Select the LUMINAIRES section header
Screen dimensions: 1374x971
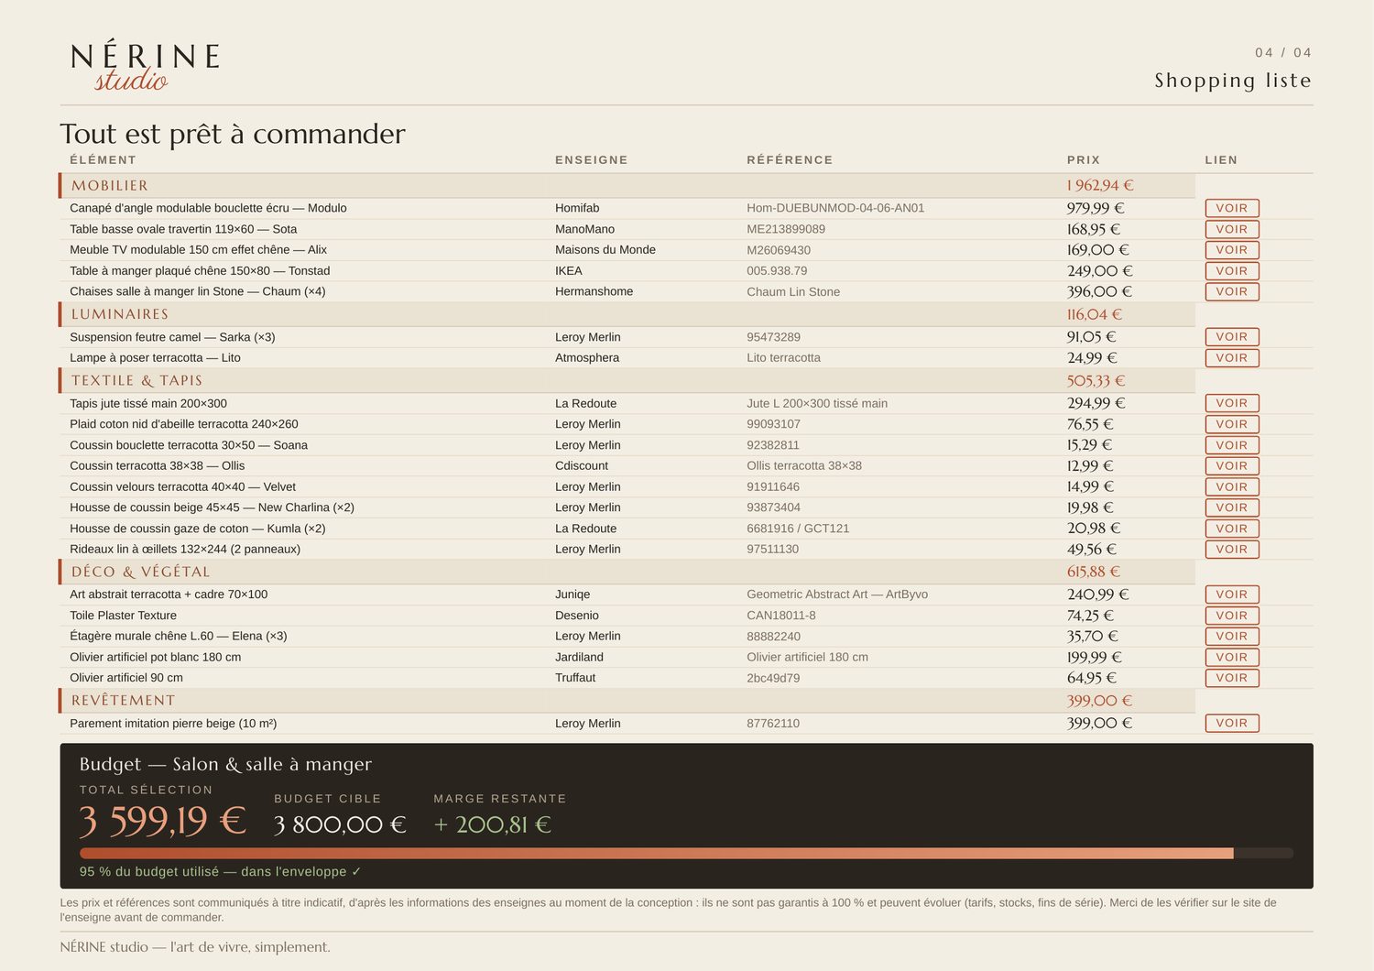[627, 314]
